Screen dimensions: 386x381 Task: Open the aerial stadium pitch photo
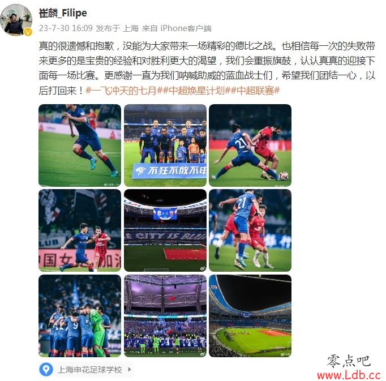(250, 316)
